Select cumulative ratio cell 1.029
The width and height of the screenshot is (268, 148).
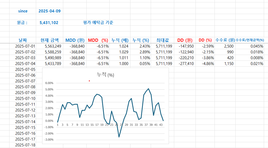tap(120, 52)
